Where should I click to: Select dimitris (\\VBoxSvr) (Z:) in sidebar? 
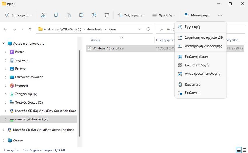click(39, 119)
